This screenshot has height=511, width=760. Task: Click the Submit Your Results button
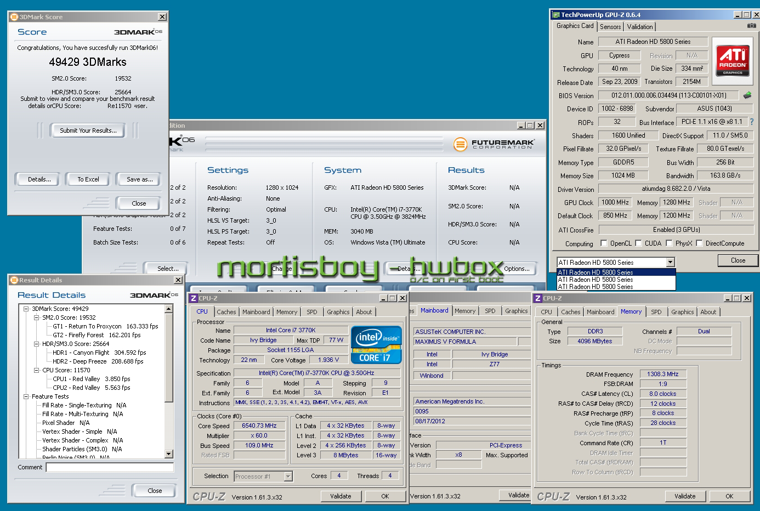tap(88, 130)
